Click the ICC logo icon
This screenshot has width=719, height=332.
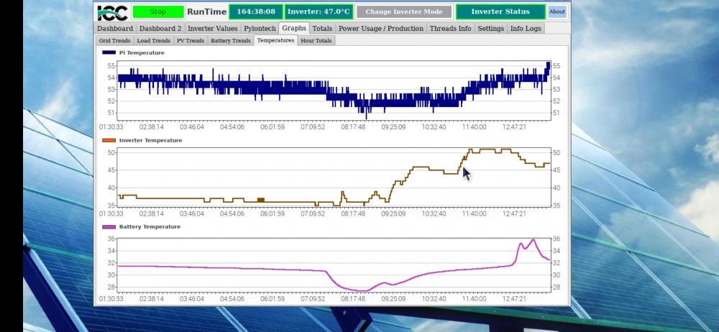[112, 12]
